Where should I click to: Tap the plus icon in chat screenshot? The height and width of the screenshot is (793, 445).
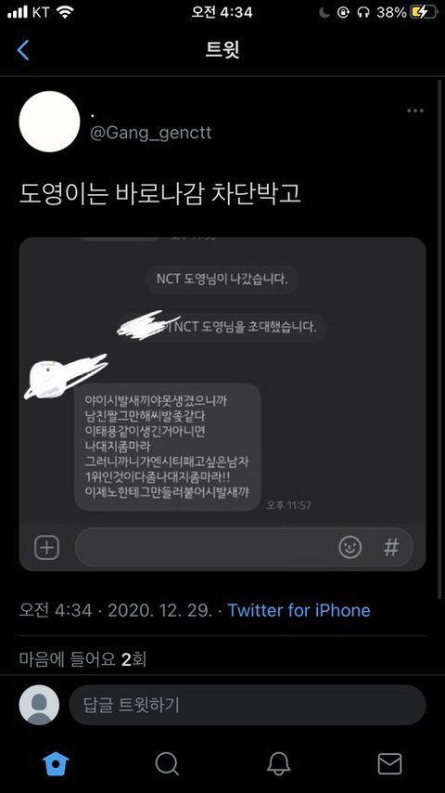[46, 547]
